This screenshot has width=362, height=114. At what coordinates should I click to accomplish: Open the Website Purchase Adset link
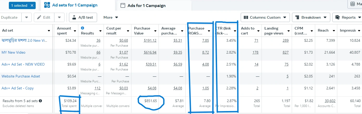click(21, 76)
